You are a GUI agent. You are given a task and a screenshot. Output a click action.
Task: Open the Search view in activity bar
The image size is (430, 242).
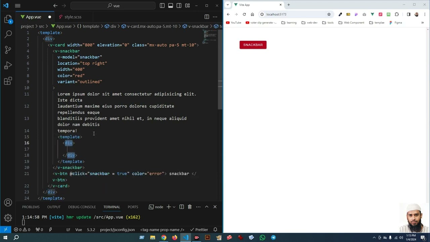[x=8, y=34]
